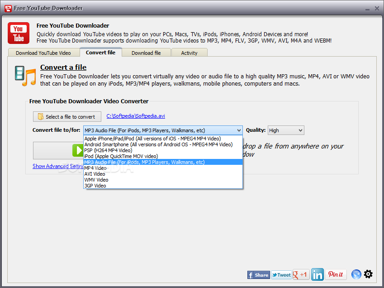Open the Download file tab
The width and height of the screenshot is (384, 288).
pos(146,53)
